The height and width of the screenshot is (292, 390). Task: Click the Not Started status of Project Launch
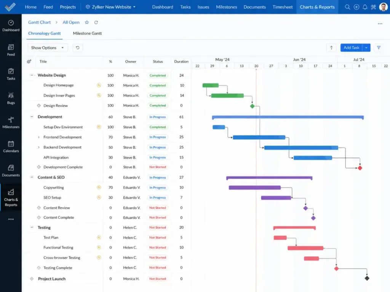pyautogui.click(x=157, y=279)
